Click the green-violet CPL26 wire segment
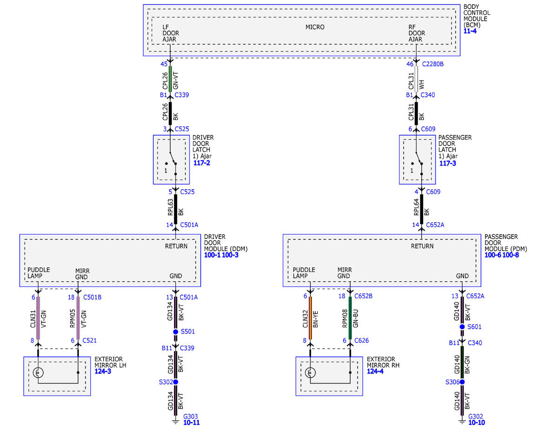558x431 pixels. (170, 79)
